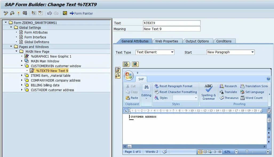This screenshot has height=157, width=274.
Task: Click the view ruler toggle above scrollbar
Action: [269, 111]
